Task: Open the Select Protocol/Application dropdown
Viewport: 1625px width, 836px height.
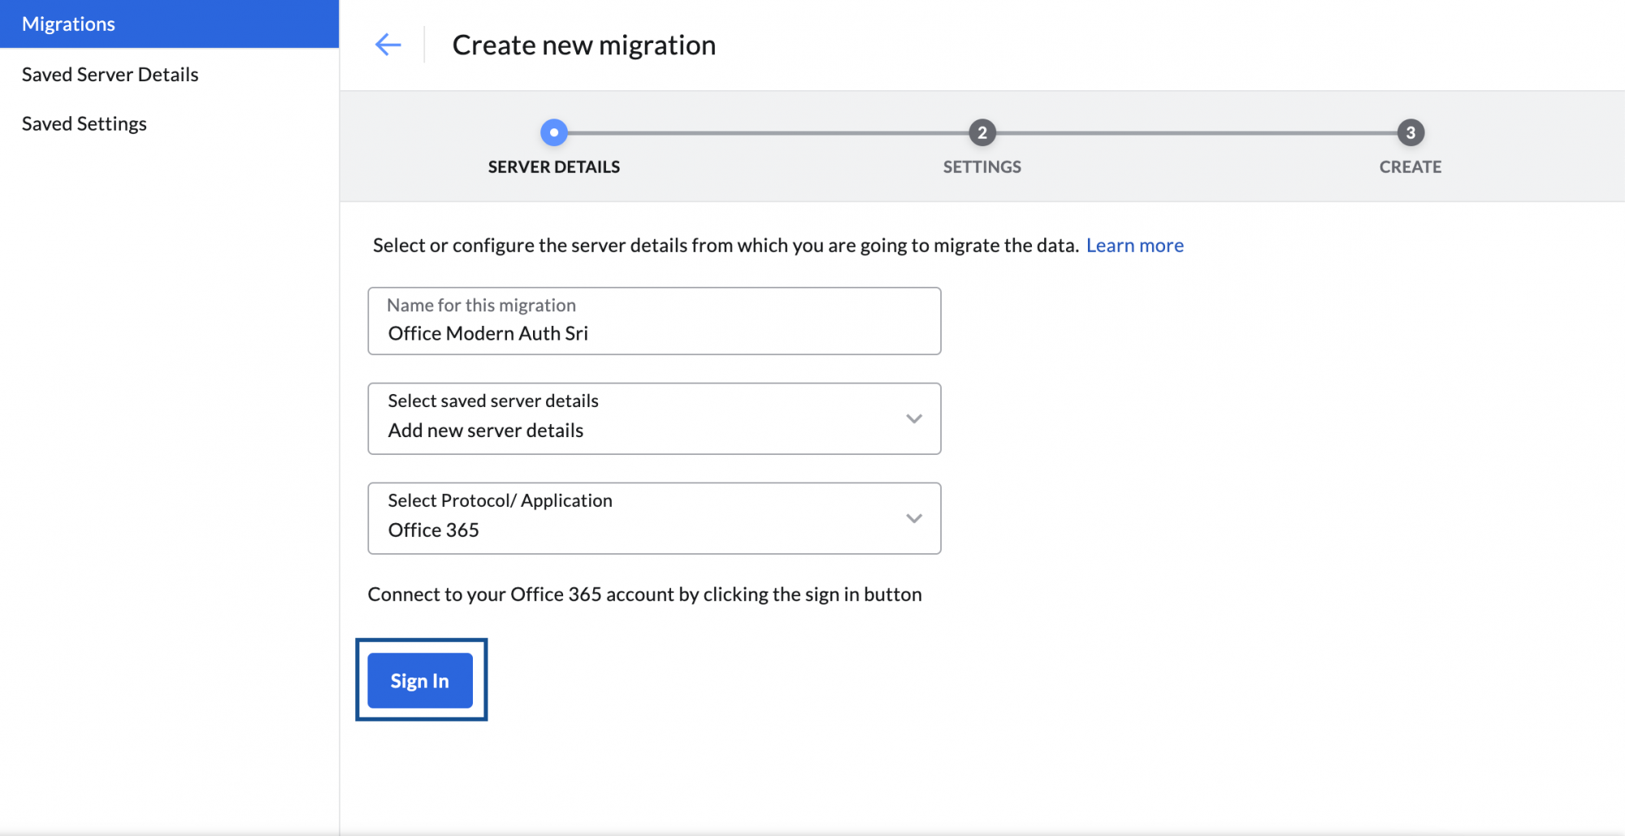Action: coord(654,518)
